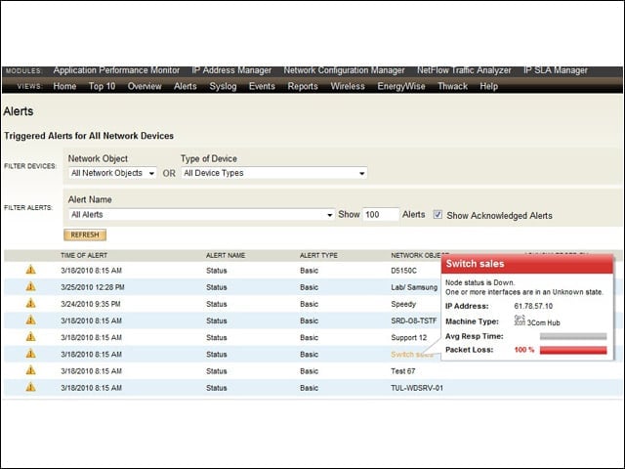The height and width of the screenshot is (469, 625).
Task: Click warning icon for Switch sales alert row
Action: point(30,354)
